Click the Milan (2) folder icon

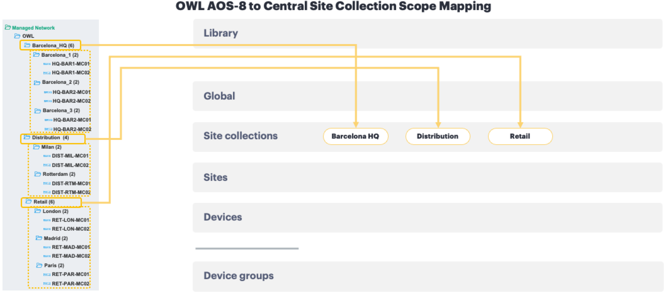pos(37,147)
